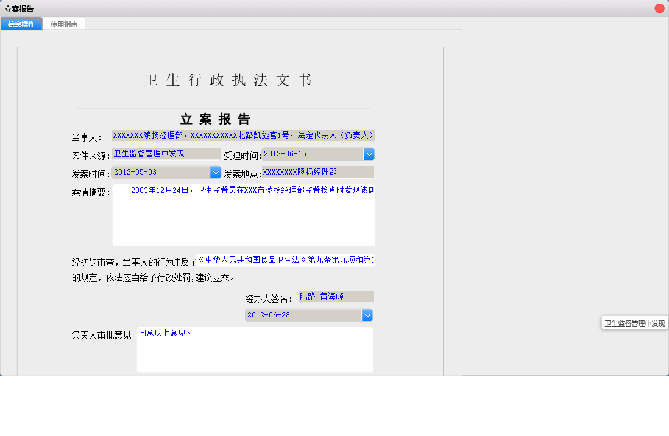669x436 pixels.
Task: Click the 当事人 party information field
Action: [243, 135]
